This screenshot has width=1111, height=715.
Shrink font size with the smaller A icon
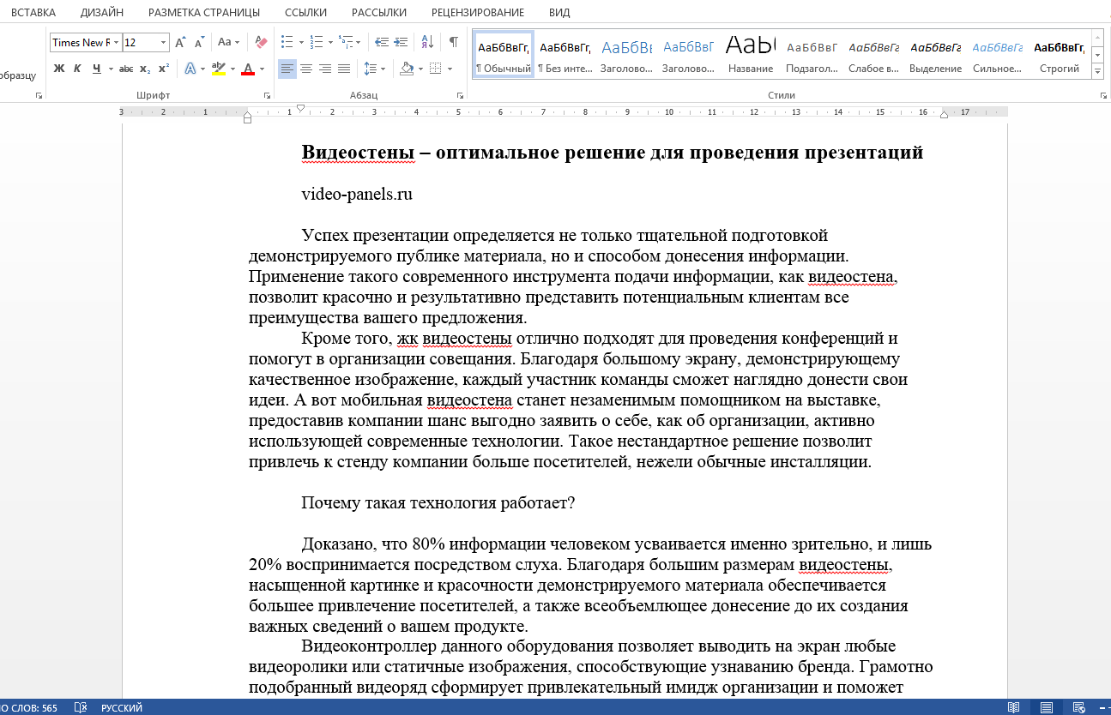[x=199, y=42]
